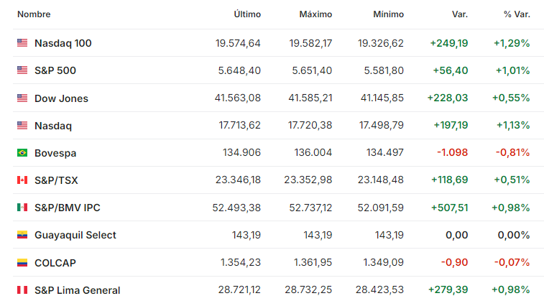Click the Ecuador flag beside Guayaquil Select
The height and width of the screenshot is (301, 544).
(22, 235)
